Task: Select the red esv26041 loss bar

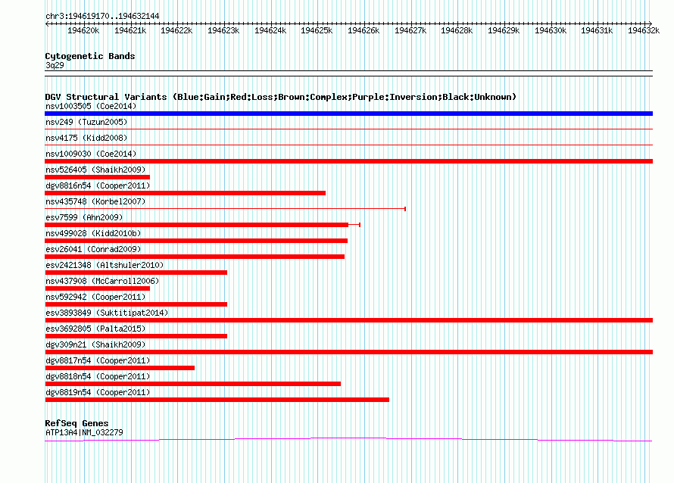Action: tap(195, 257)
